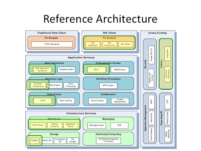The width and height of the screenshot is (201, 151).
Task: Select the 'RIA components' box
Action: click(109, 44)
